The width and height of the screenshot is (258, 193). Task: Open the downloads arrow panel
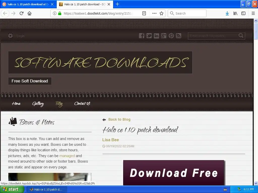(227, 13)
